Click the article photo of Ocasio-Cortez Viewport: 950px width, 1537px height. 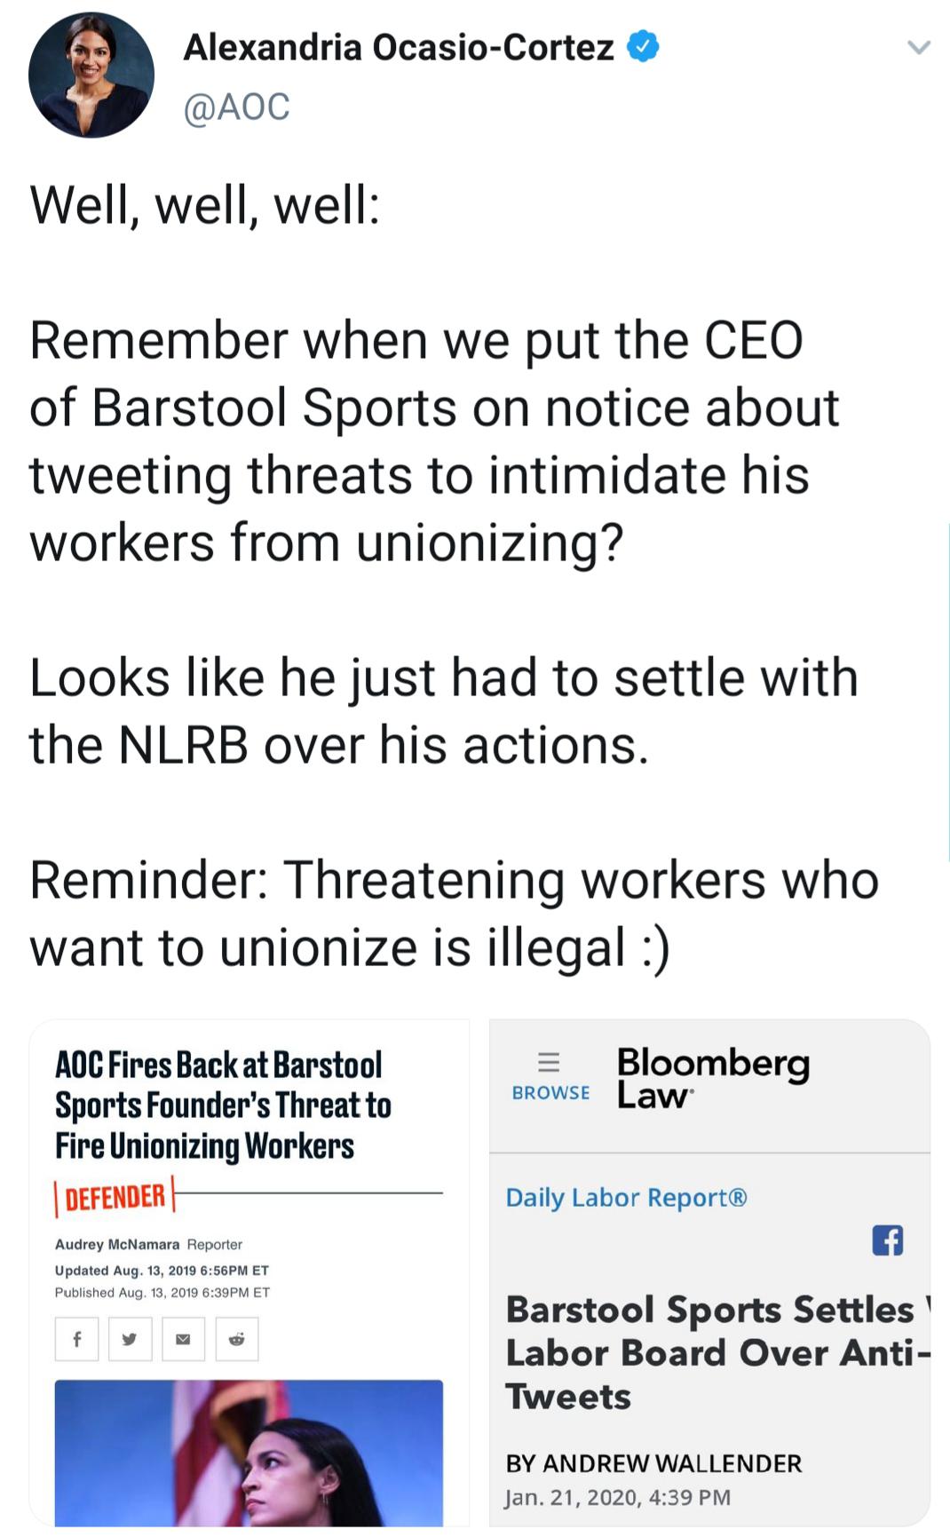coord(249,1456)
